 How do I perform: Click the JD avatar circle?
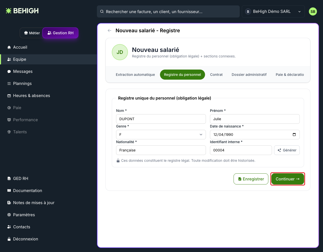point(120,52)
